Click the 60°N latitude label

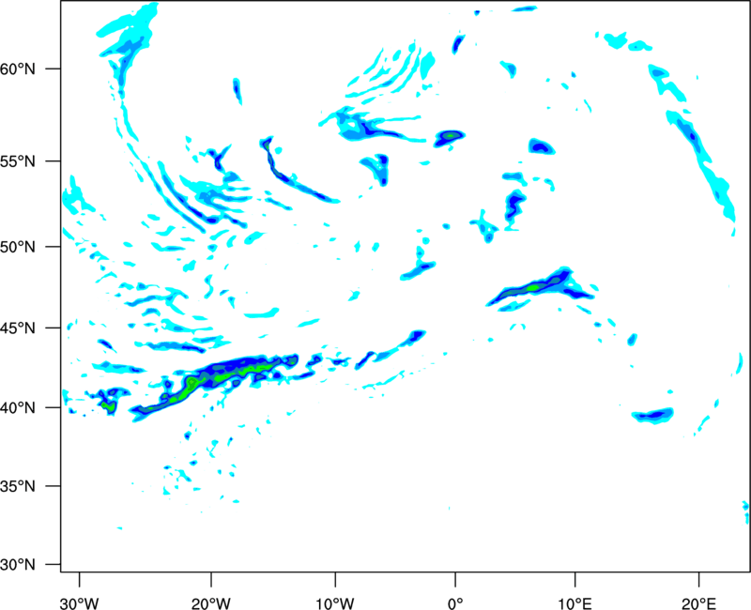pyautogui.click(x=18, y=69)
